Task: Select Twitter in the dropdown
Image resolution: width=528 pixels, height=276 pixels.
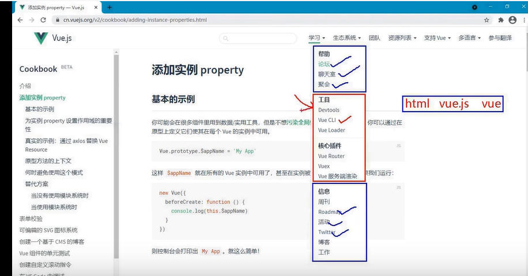Action: [327, 232]
